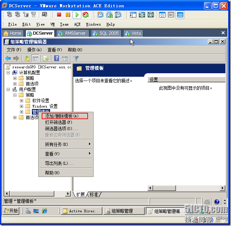Open the 操作(A) menu

click(x=34, y=50)
